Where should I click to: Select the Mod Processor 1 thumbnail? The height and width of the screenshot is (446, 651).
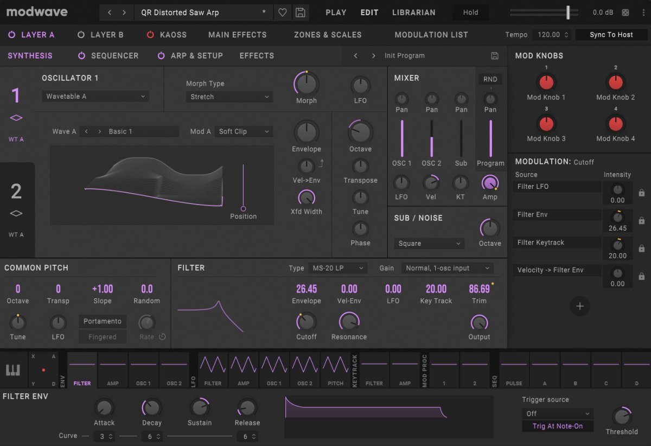click(x=444, y=370)
